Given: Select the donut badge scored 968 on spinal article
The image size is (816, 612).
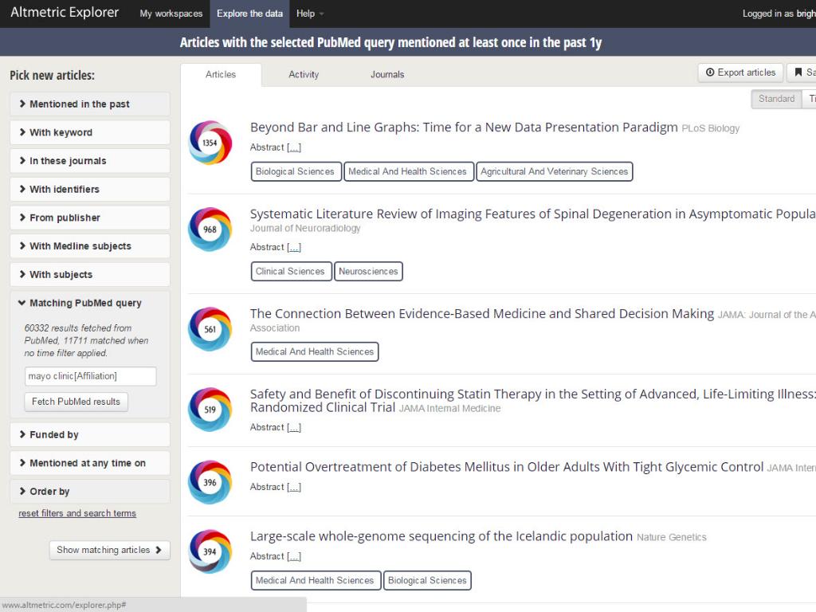Looking at the screenshot, I should pyautogui.click(x=210, y=229).
